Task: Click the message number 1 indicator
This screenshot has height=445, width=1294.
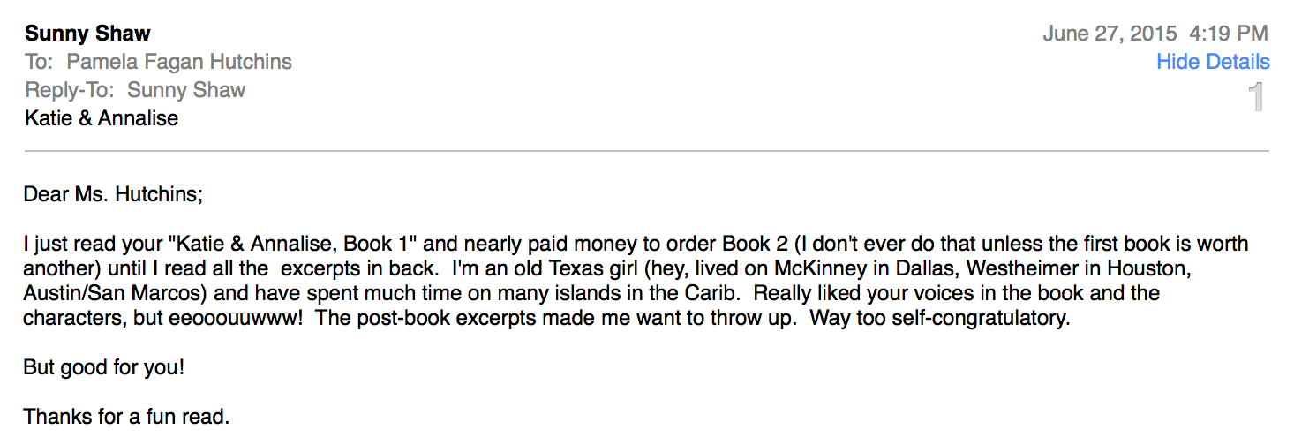Action: click(1257, 97)
